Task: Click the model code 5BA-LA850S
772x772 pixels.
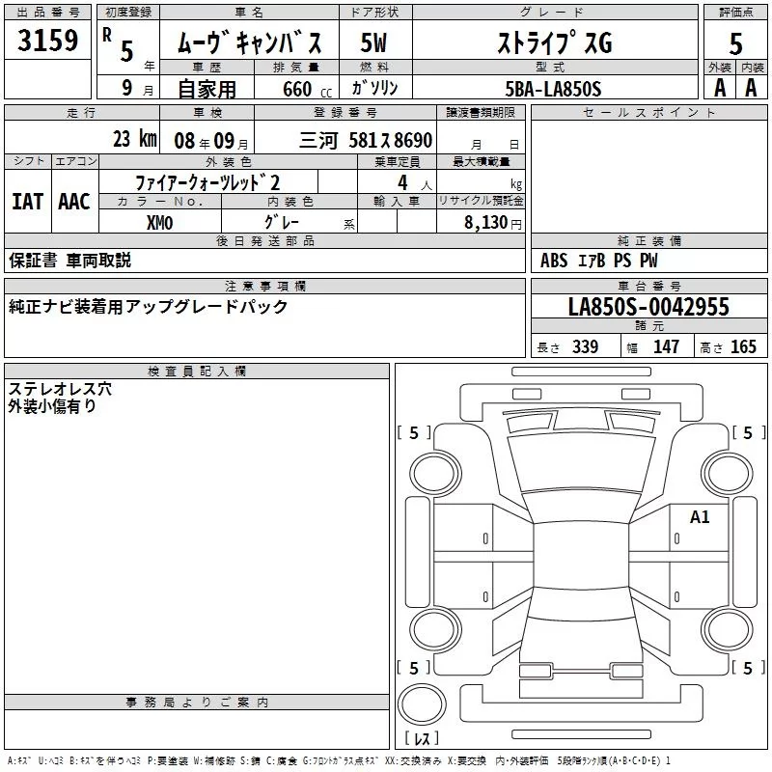Action: tap(553, 89)
